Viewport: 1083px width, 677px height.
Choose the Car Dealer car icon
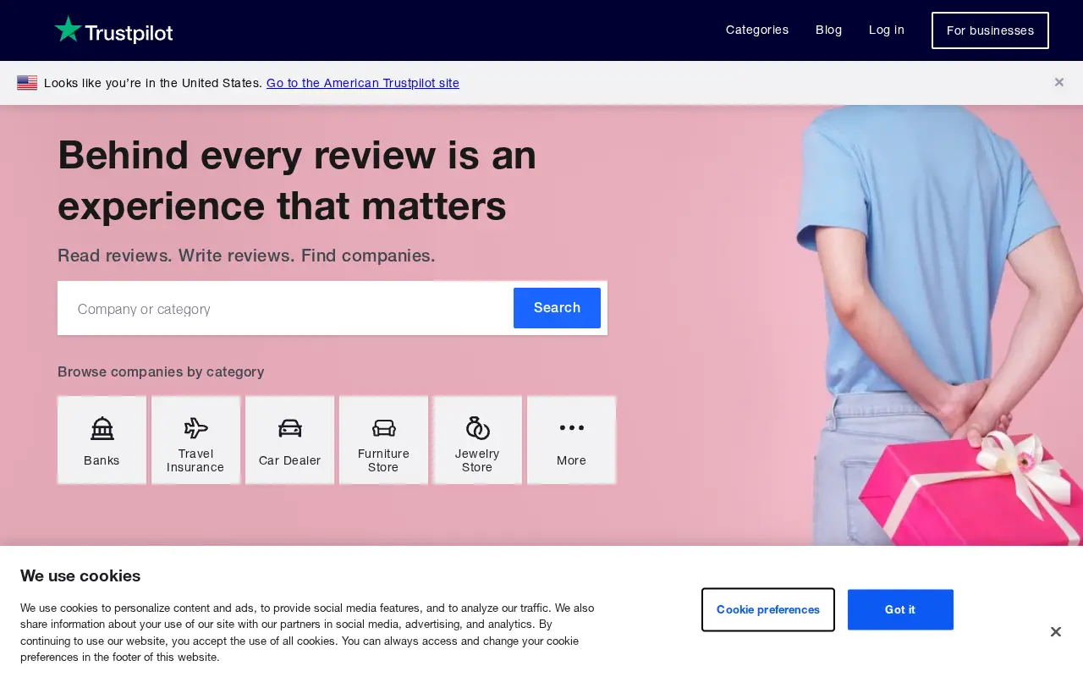(x=289, y=428)
